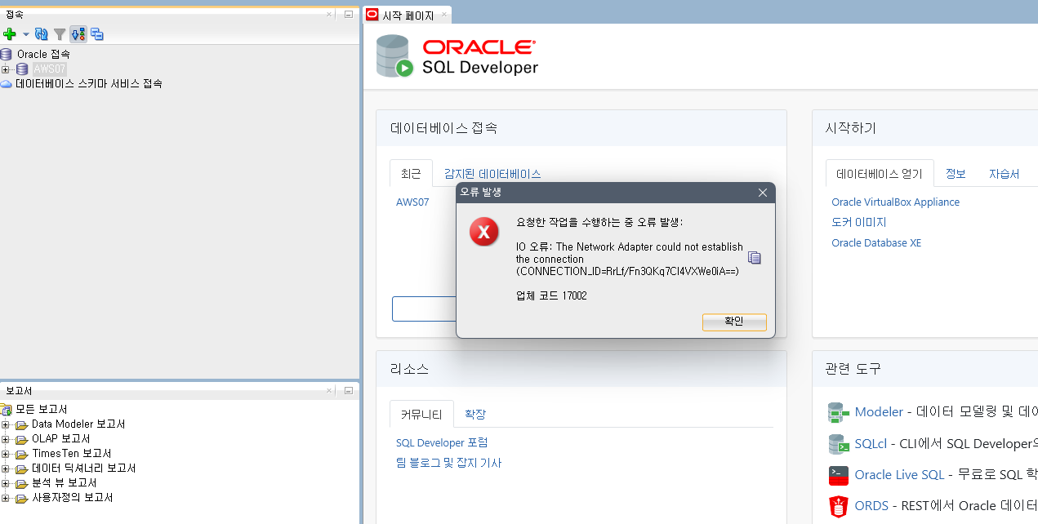This screenshot has width=1038, height=524.
Task: Switch to the 자습서 tab
Action: [1005, 174]
